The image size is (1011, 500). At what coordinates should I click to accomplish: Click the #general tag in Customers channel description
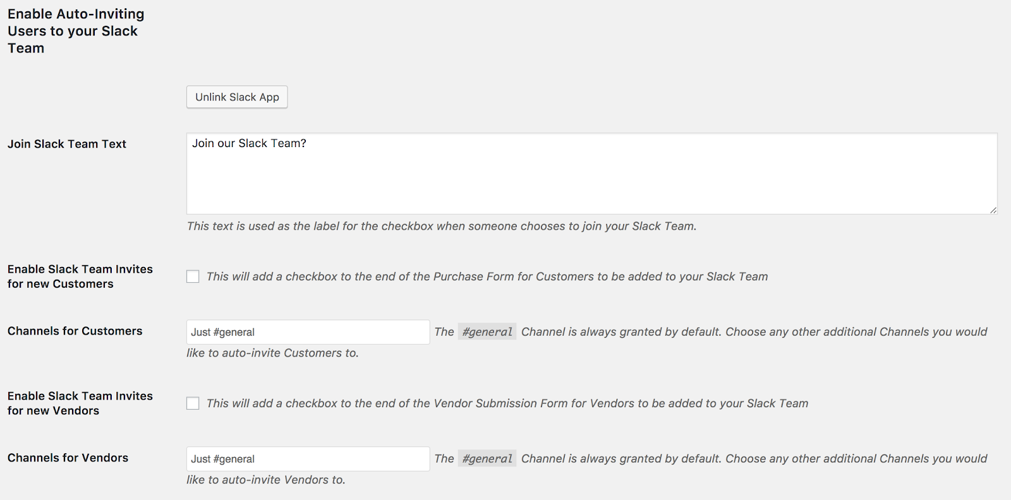487,332
